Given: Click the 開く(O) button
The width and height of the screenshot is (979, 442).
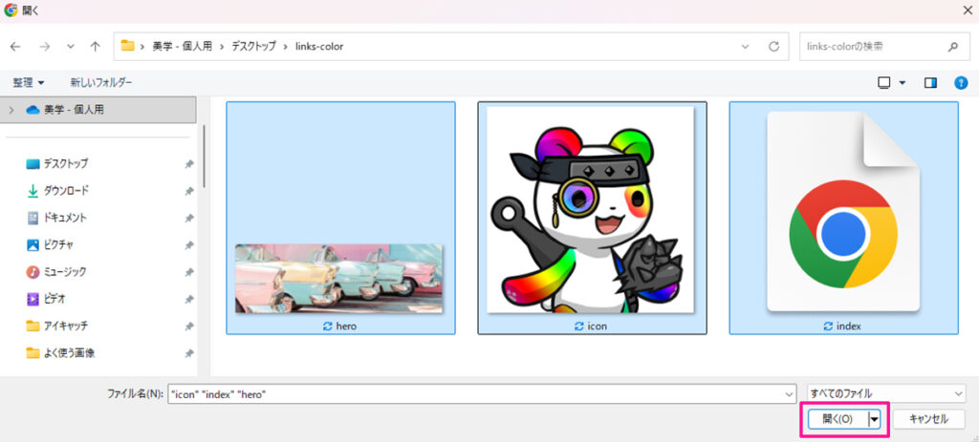Looking at the screenshot, I should click(x=837, y=419).
